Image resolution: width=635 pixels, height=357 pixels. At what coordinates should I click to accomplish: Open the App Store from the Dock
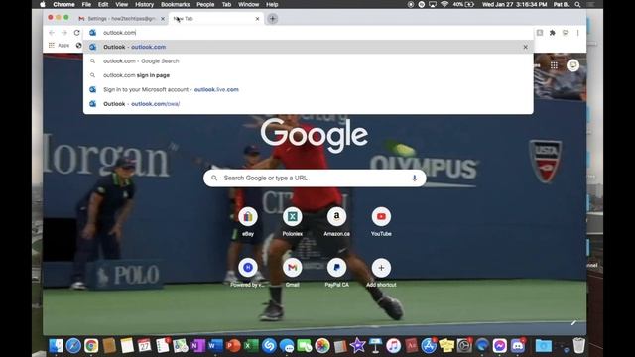tap(429, 346)
